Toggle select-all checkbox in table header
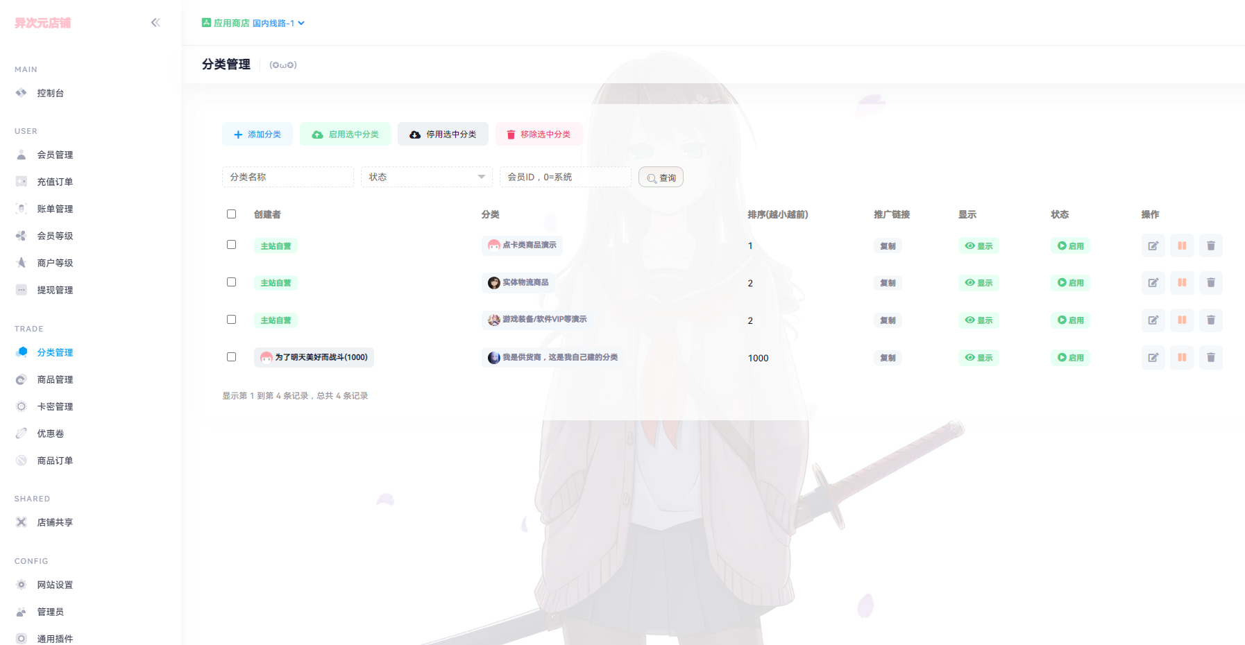The image size is (1245, 645). 231,214
